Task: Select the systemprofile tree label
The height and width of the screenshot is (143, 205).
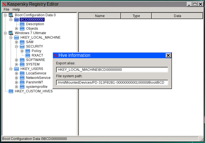Action: [x=37, y=87]
